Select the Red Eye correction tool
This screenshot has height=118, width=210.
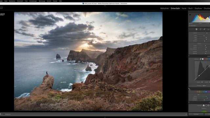coord(208,29)
